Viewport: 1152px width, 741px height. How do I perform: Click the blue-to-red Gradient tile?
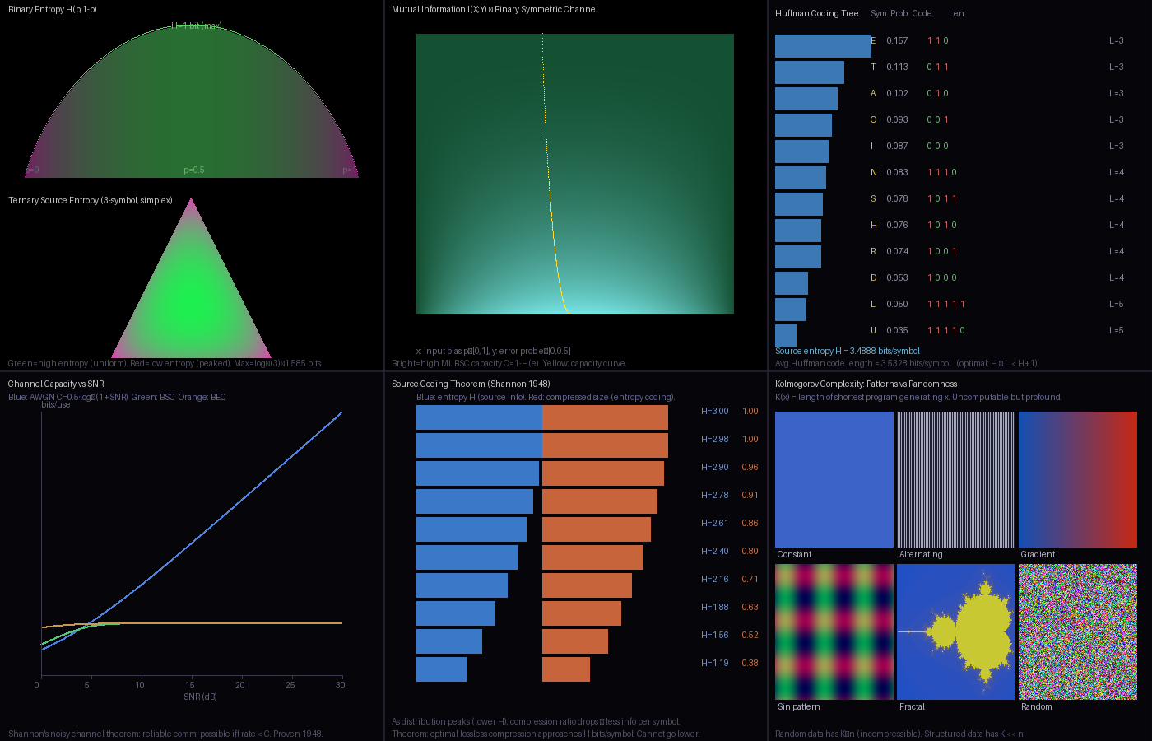click(1077, 479)
